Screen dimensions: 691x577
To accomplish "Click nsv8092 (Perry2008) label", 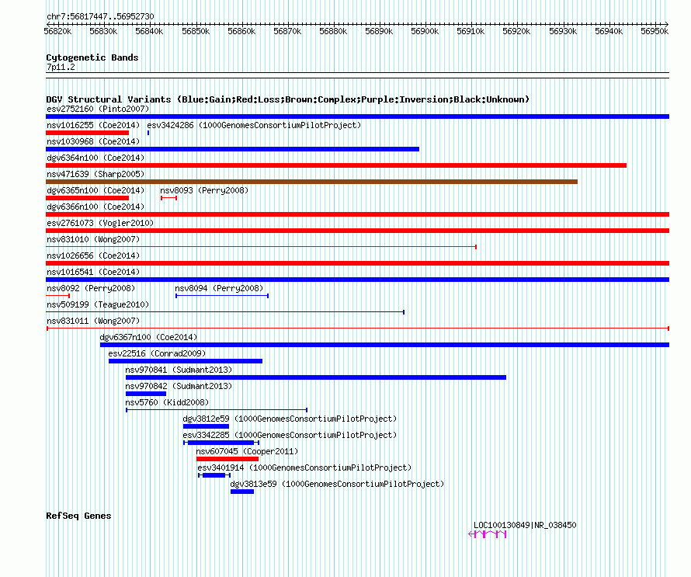I will pyautogui.click(x=91, y=288).
